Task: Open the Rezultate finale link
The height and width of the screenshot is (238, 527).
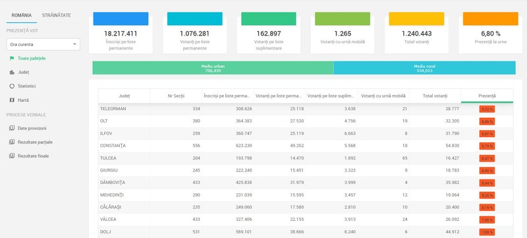Action: pos(34,156)
